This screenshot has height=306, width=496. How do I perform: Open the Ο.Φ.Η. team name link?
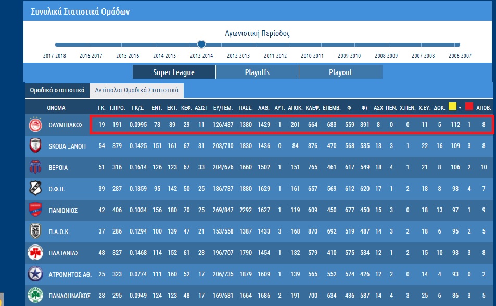point(57,189)
